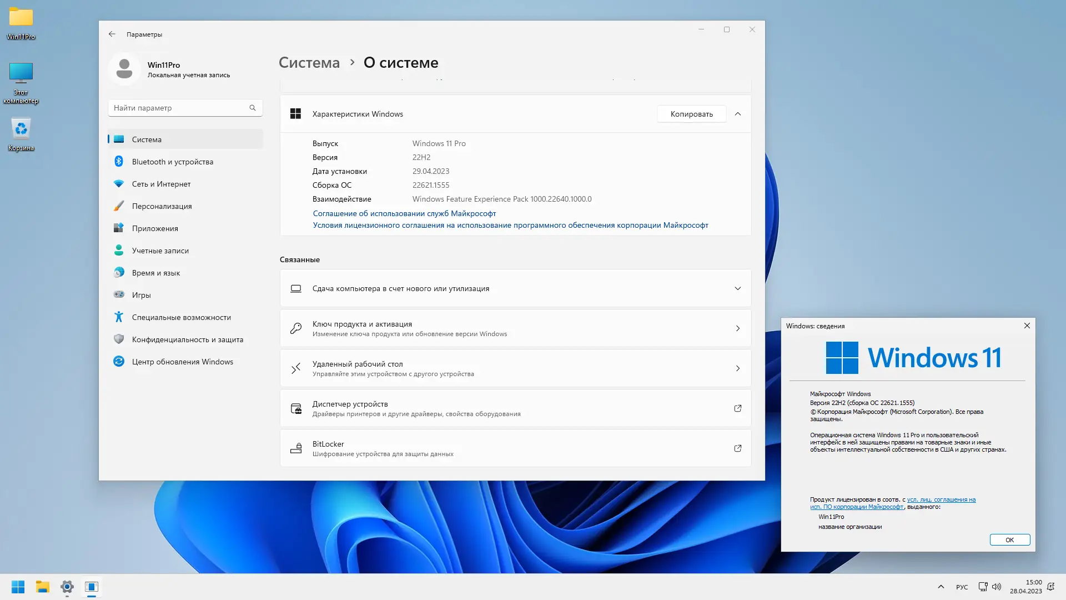Open the Start menu on taskbar
Viewport: 1066px width, 600px height.
click(18, 587)
